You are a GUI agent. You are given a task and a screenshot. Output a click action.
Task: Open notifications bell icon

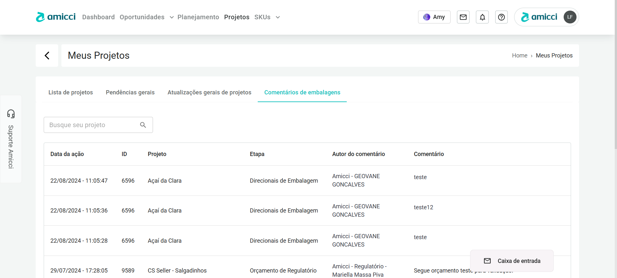click(x=482, y=17)
